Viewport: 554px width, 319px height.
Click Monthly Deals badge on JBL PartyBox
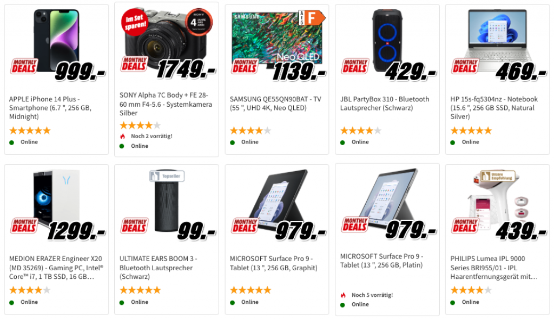coord(355,66)
